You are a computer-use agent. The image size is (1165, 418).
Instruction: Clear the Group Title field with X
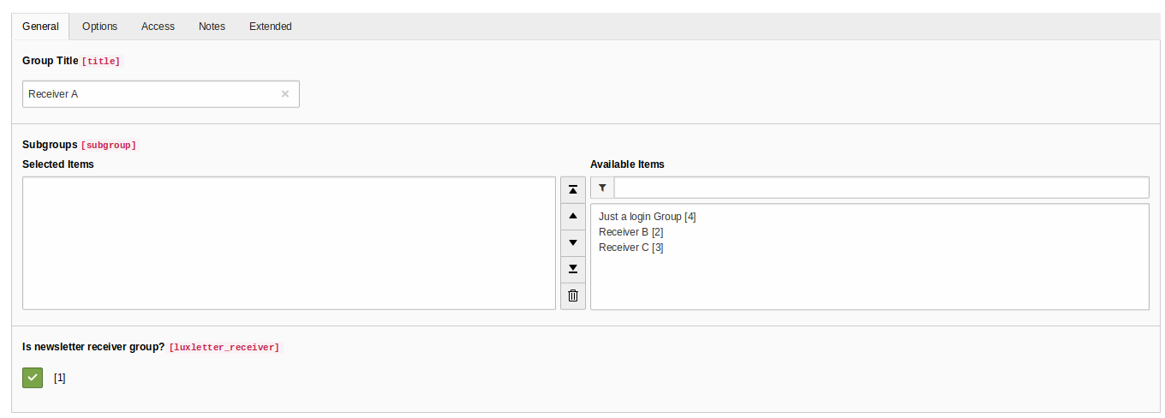click(285, 94)
